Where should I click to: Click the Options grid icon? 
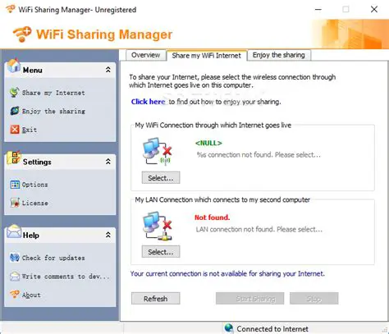tap(15, 185)
